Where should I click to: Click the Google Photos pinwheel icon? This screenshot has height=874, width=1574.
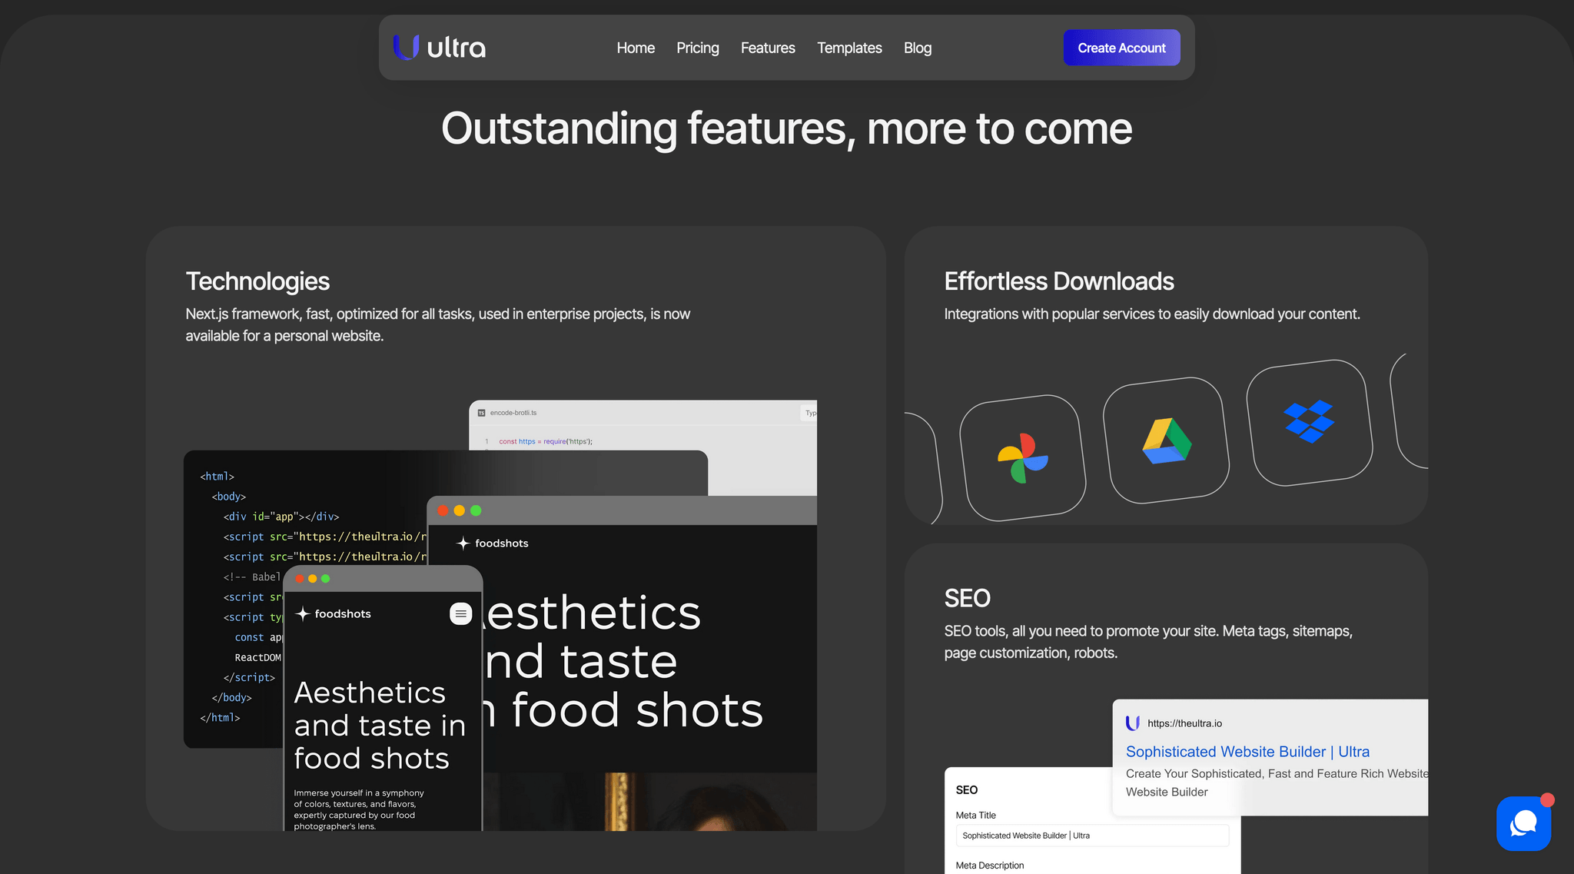pos(1022,458)
